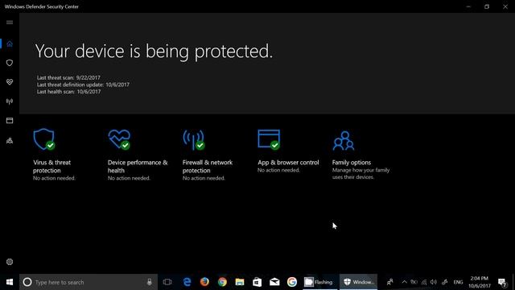Restore down the Defender window
The image size is (515, 290).
pyautogui.click(x=487, y=6)
